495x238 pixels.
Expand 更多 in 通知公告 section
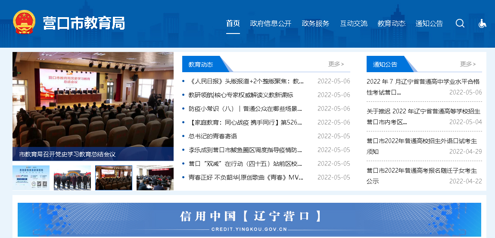[467, 64]
